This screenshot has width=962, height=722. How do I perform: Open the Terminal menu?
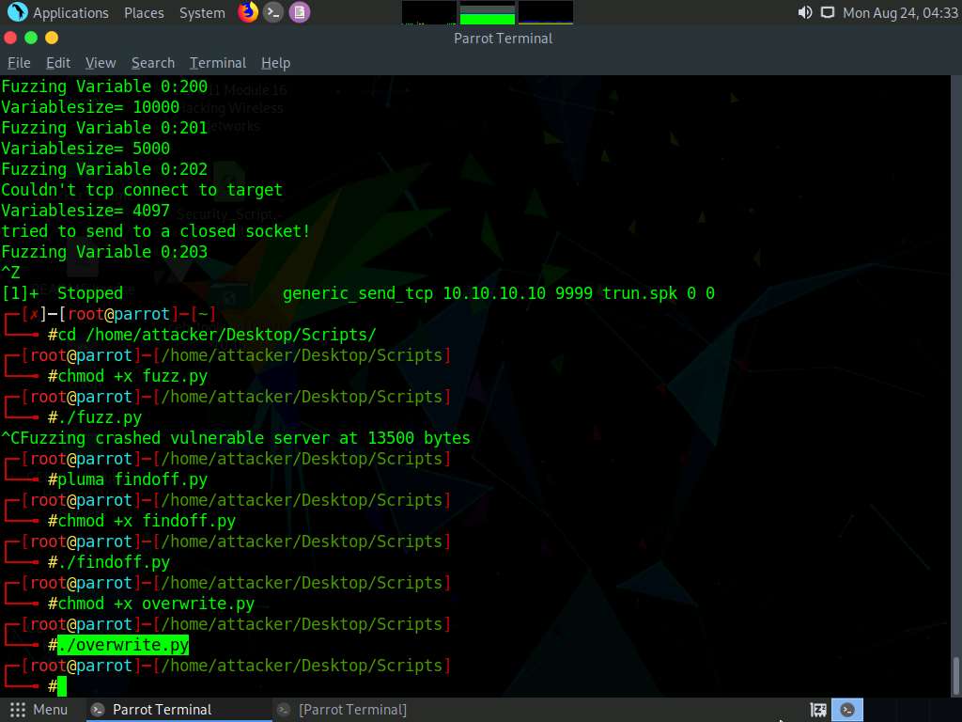(218, 63)
